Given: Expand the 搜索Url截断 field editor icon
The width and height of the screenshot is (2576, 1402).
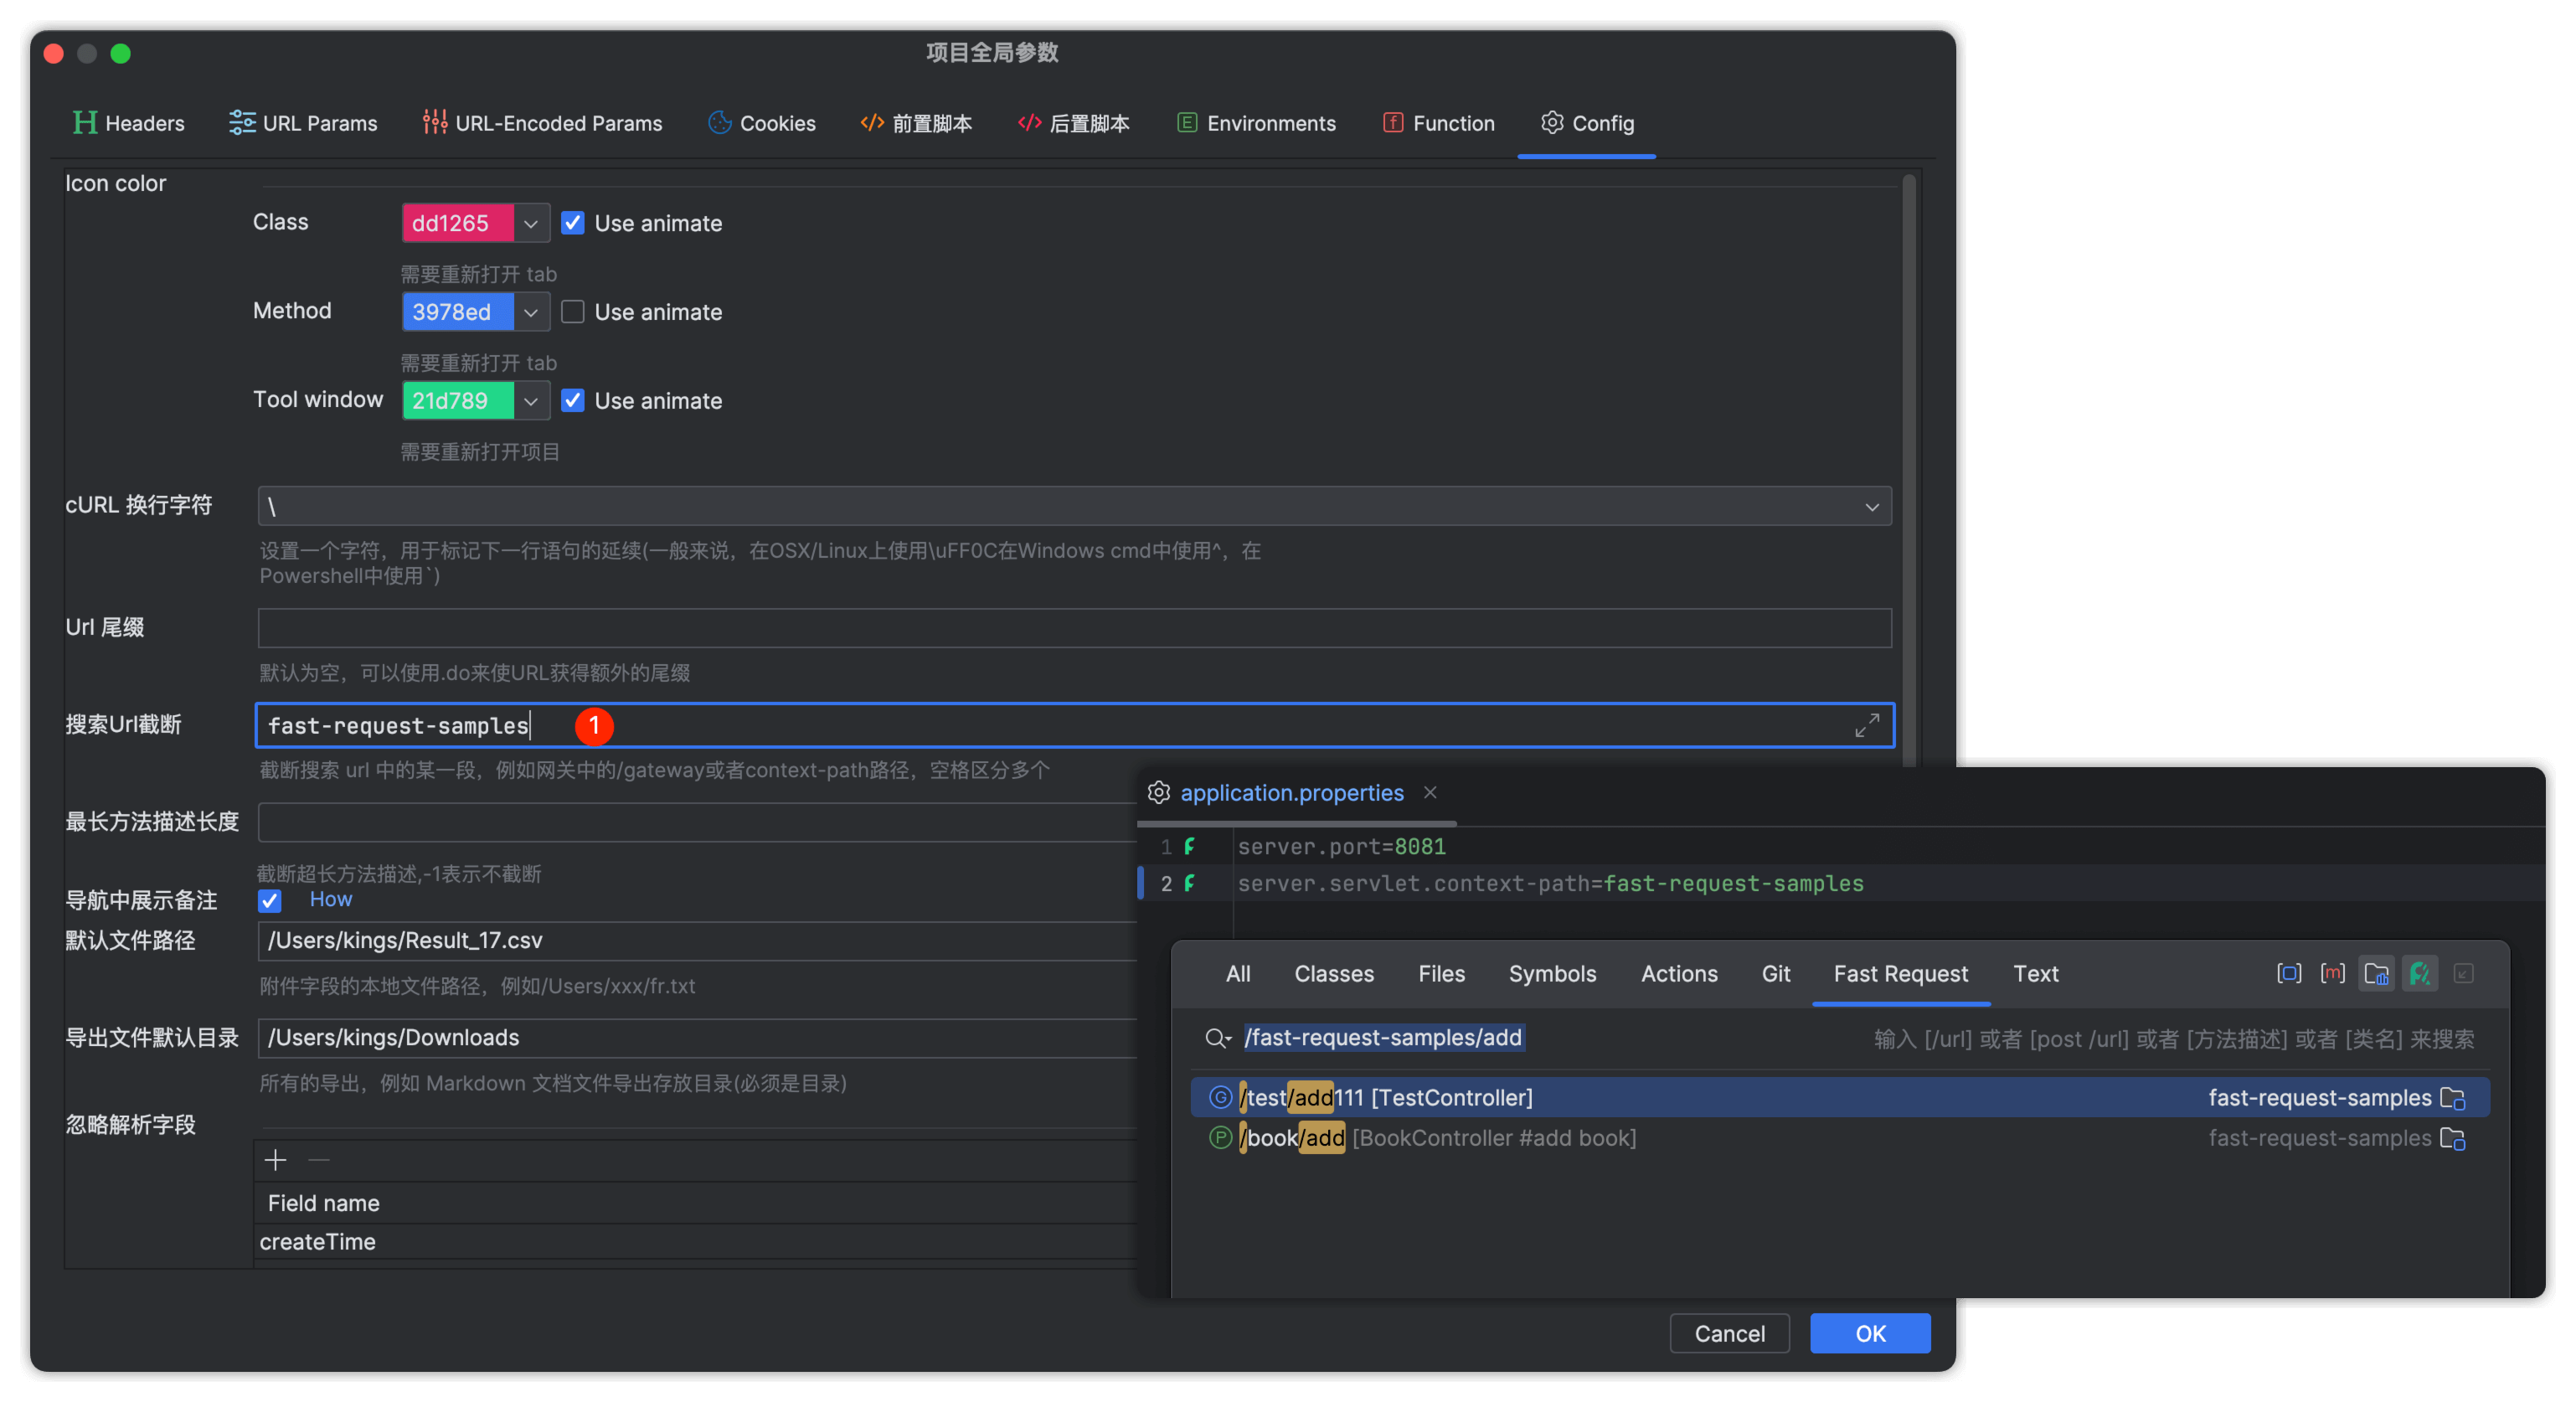Looking at the screenshot, I should click(x=1866, y=725).
